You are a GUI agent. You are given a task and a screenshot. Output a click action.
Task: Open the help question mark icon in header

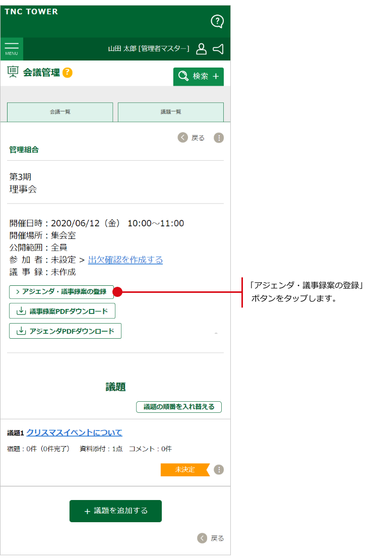tap(217, 21)
